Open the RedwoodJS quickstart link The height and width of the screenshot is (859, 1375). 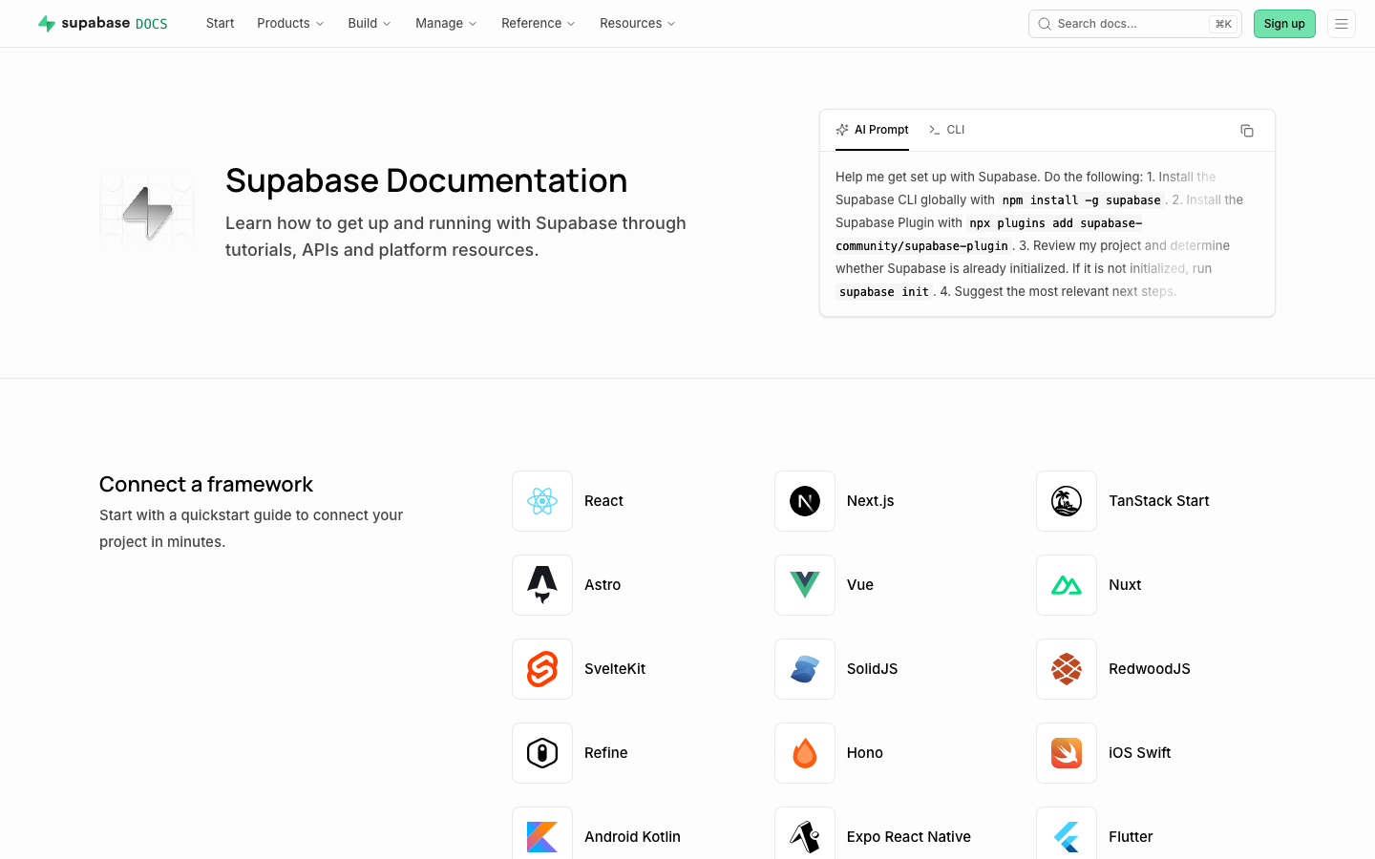tap(1150, 669)
